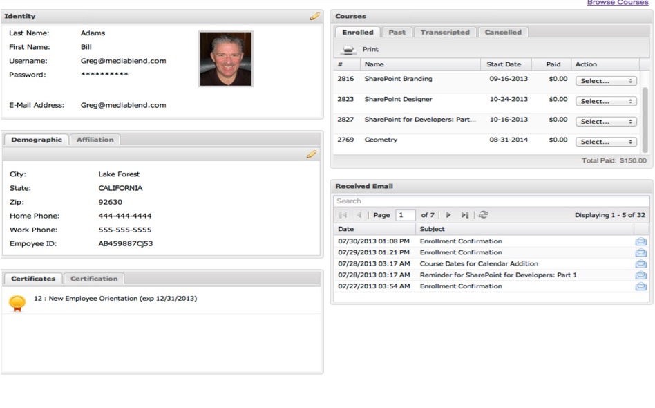Click the printer icon in Courses
Image resolution: width=655 pixels, height=408 pixels.
click(x=349, y=50)
